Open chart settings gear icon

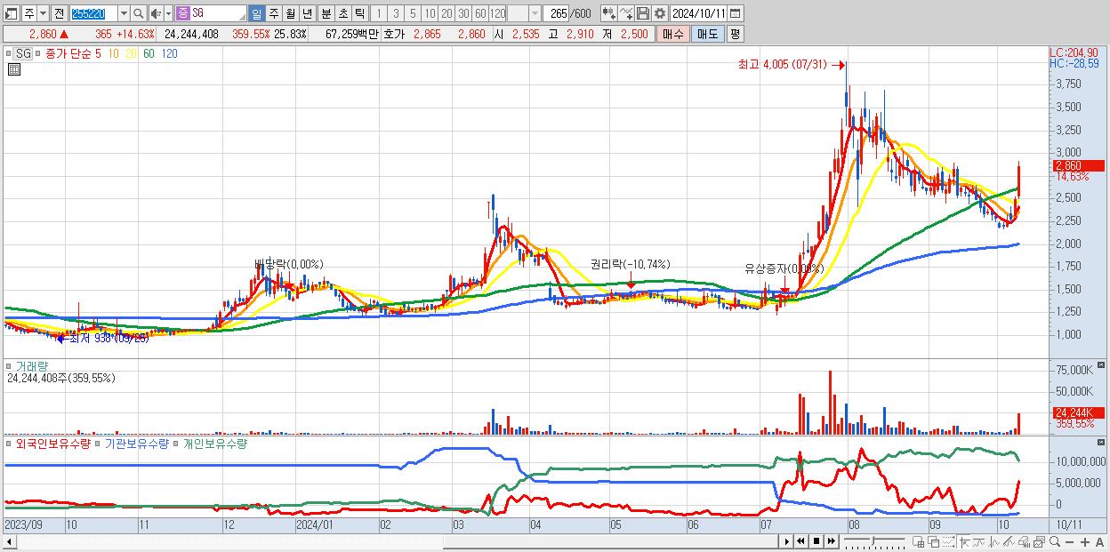(659, 13)
